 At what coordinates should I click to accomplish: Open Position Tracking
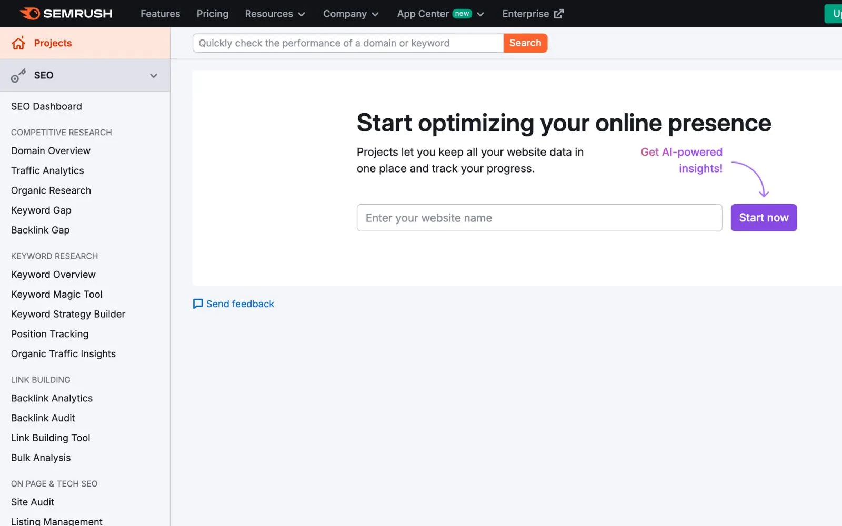click(x=49, y=334)
